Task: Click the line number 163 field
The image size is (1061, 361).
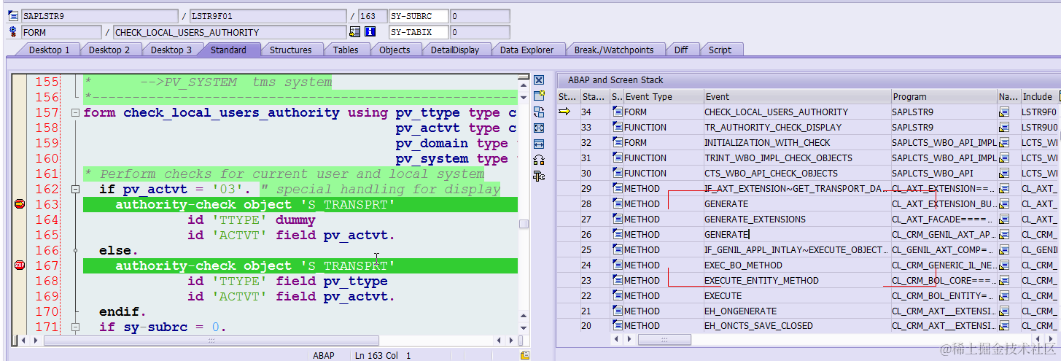Action: tap(373, 15)
